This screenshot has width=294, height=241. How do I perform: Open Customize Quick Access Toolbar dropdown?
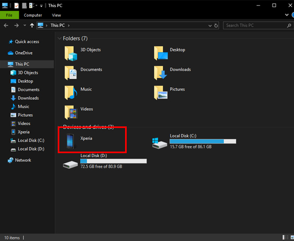pos(41,6)
